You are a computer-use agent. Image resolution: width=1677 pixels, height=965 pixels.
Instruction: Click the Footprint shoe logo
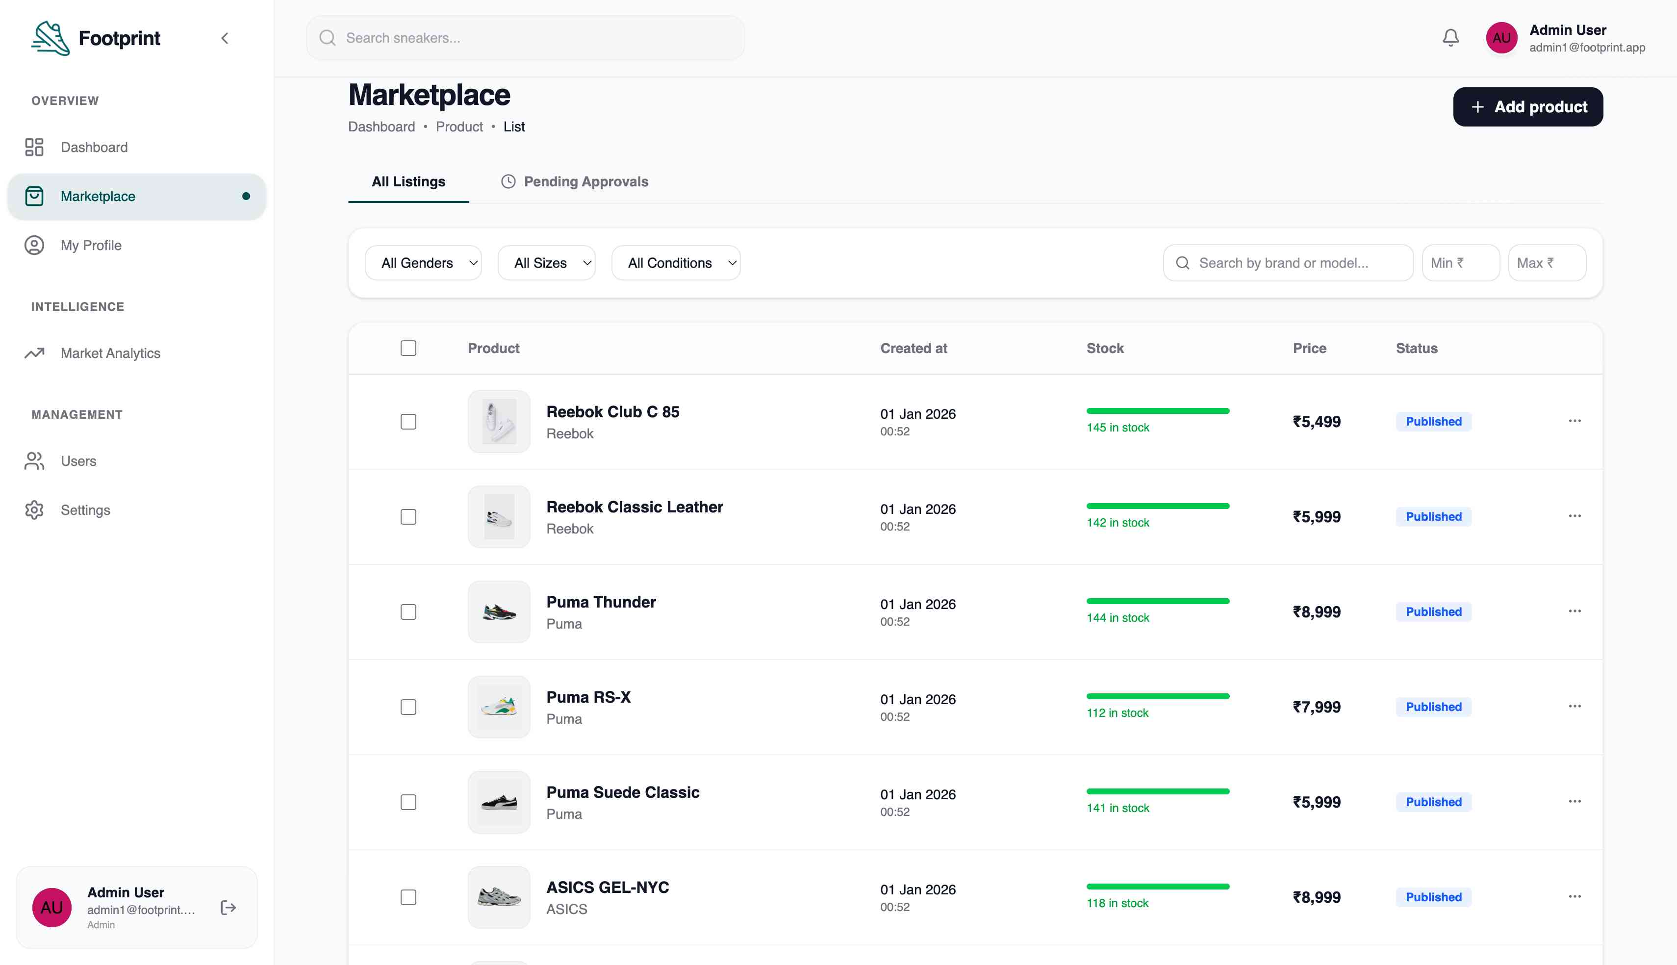coord(51,38)
